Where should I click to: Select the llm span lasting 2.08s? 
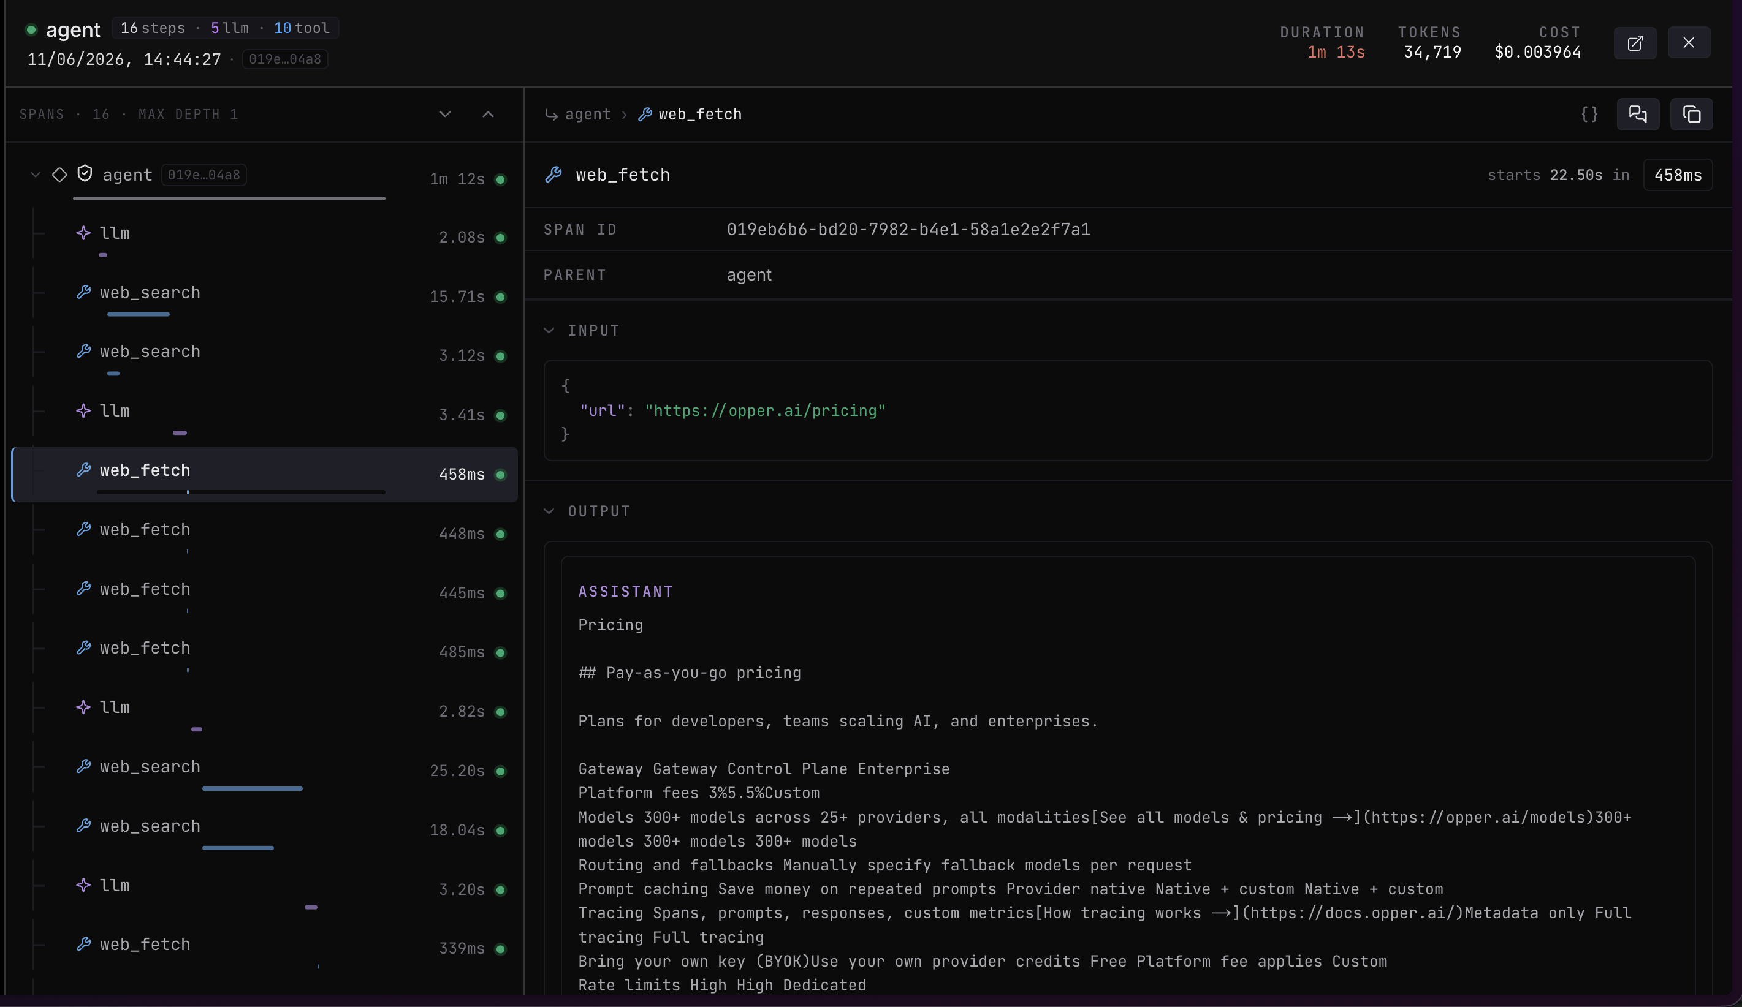pyautogui.click(x=265, y=238)
